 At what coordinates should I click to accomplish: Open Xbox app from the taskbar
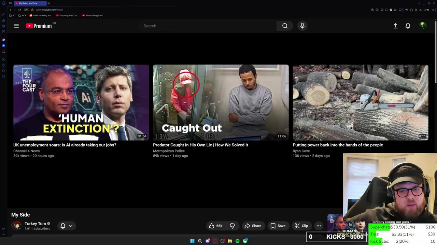tap(245, 241)
